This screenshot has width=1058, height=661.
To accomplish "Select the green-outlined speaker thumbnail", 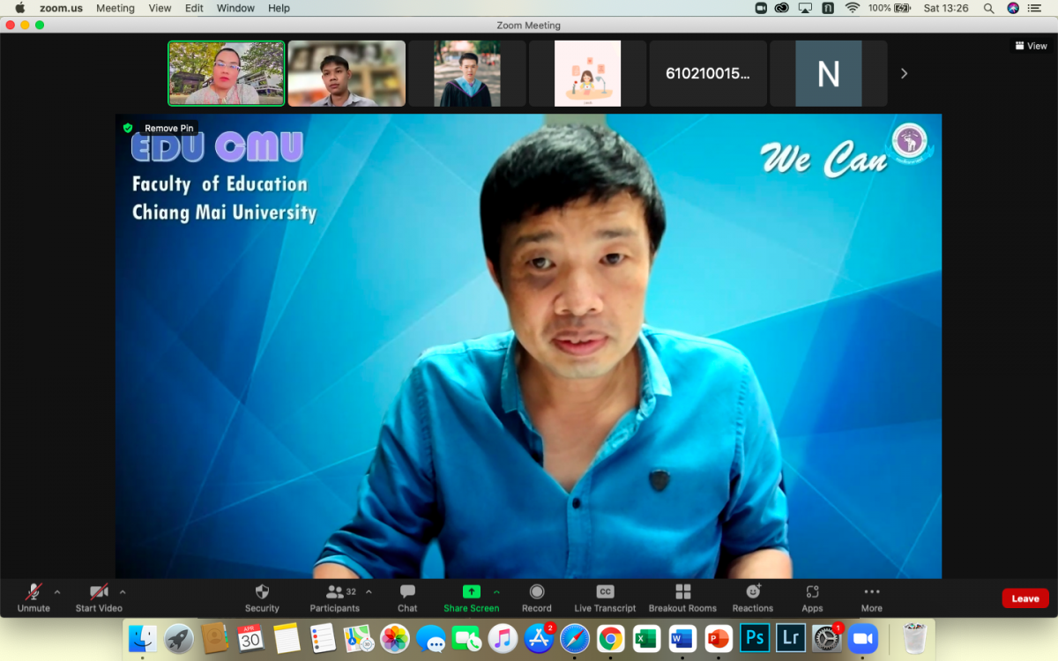I will pos(227,74).
